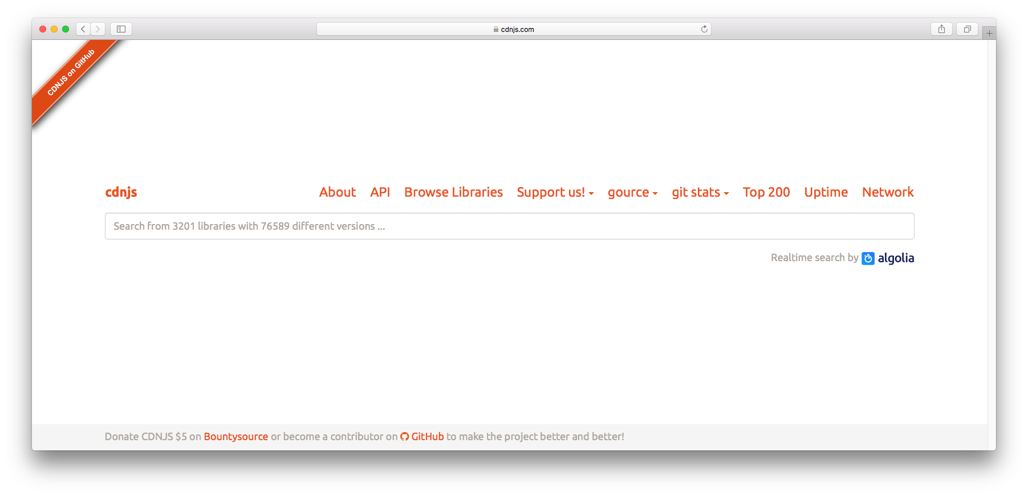Open the CDNJS on GitHub ribbon
Viewport: 1028px width, 496px height.
click(71, 72)
